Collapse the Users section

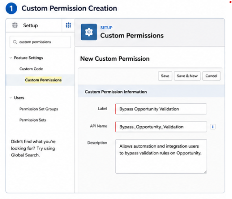pyautogui.click(x=11, y=98)
